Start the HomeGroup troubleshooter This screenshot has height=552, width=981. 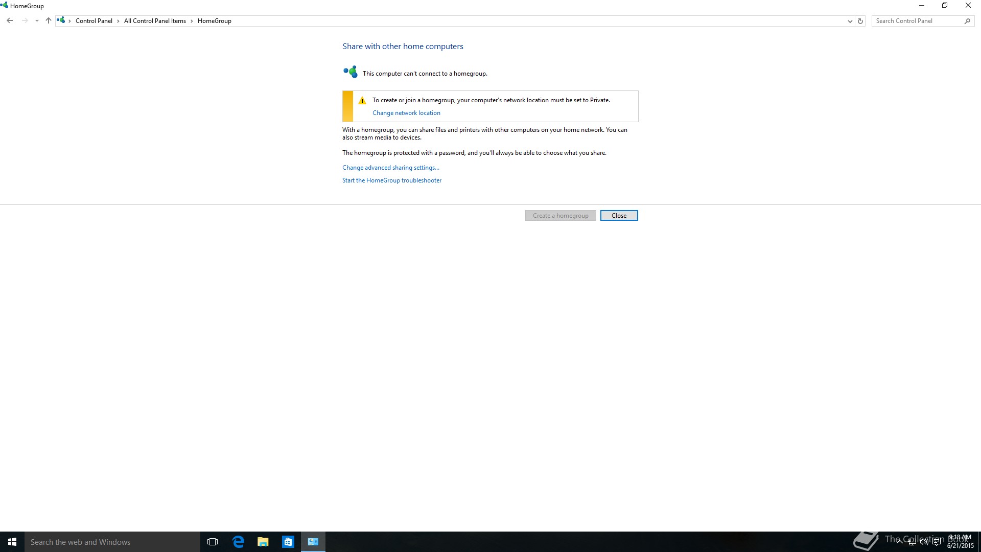click(x=392, y=180)
